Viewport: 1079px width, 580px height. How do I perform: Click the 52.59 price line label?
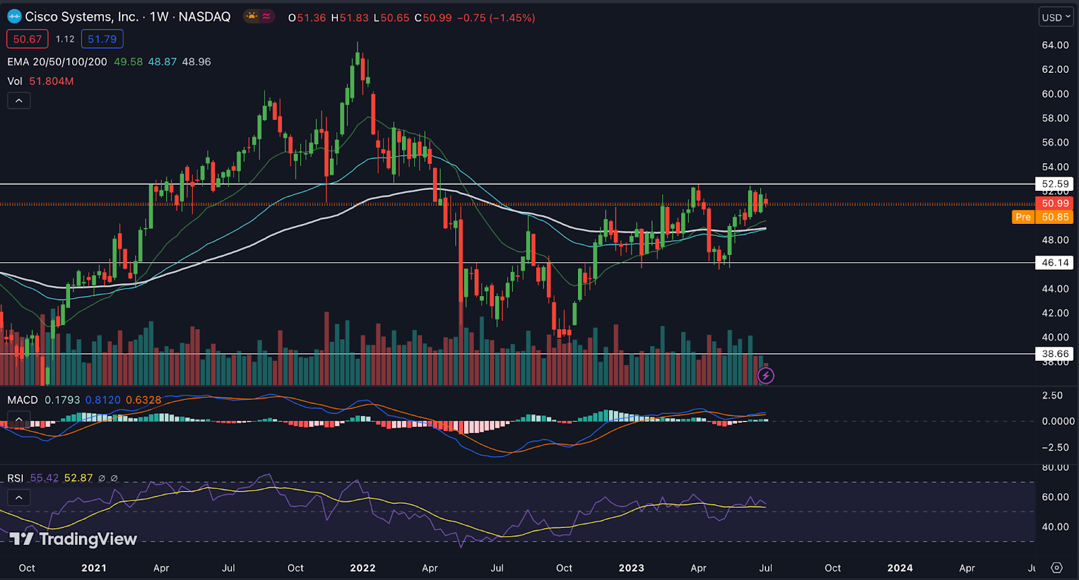click(1055, 184)
